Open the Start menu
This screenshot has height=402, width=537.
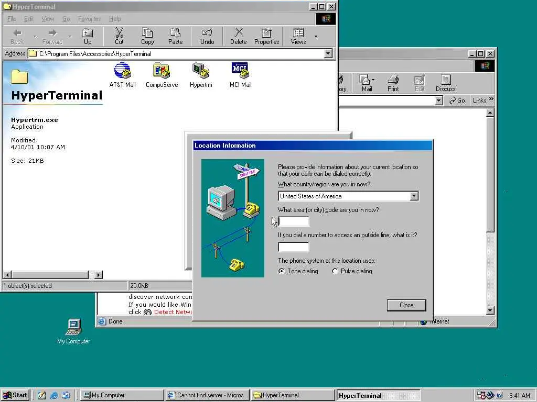pyautogui.click(x=15, y=395)
